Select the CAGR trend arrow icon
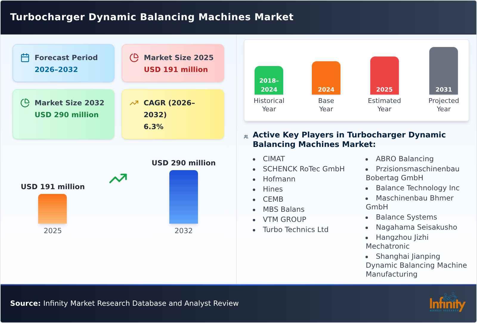 pyautogui.click(x=134, y=103)
